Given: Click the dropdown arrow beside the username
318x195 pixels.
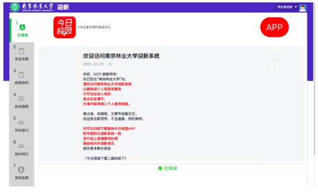Looking at the screenshot, I should click(296, 7).
